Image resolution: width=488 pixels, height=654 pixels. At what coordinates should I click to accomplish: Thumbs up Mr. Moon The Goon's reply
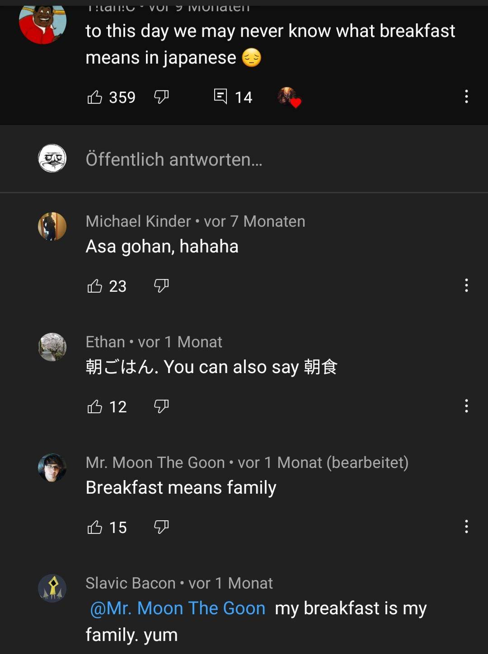click(x=95, y=528)
